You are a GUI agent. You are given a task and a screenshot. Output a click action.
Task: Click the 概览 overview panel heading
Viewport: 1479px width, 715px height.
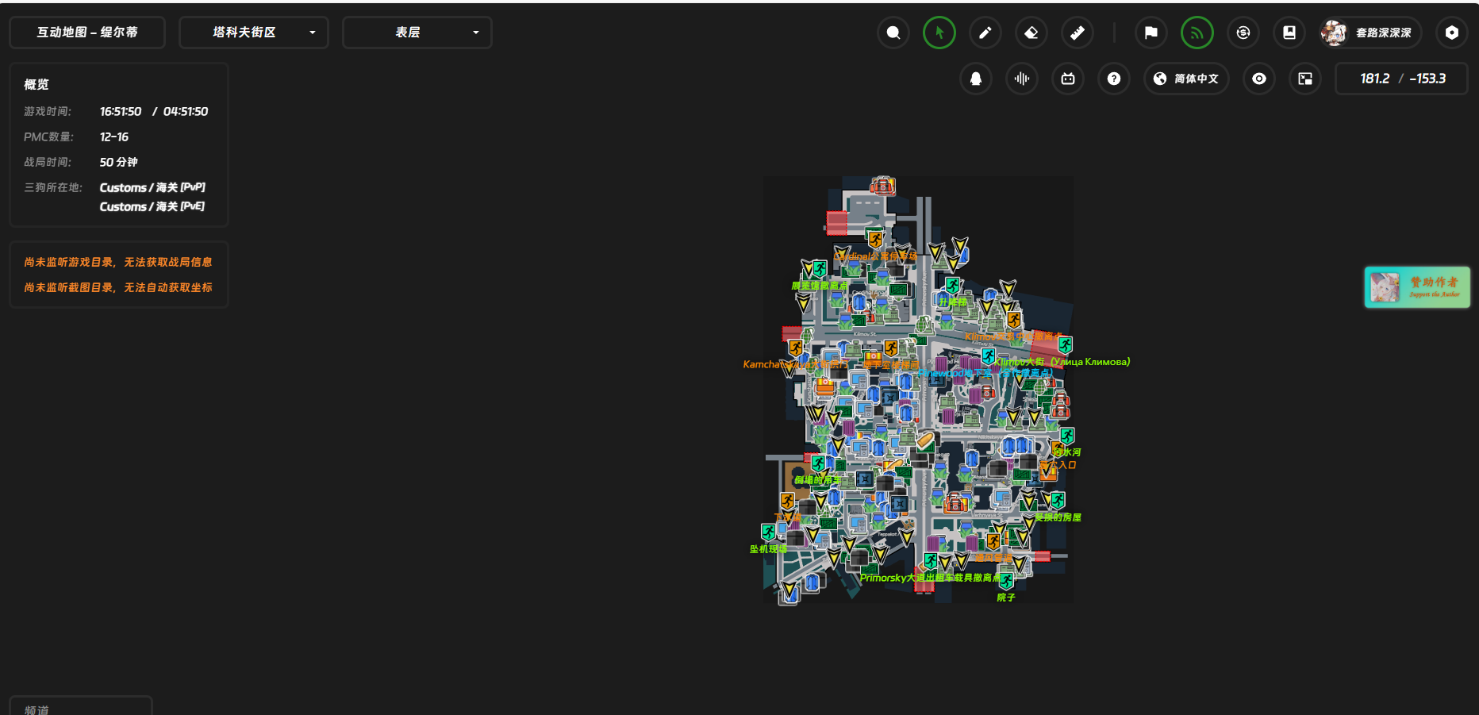(36, 84)
